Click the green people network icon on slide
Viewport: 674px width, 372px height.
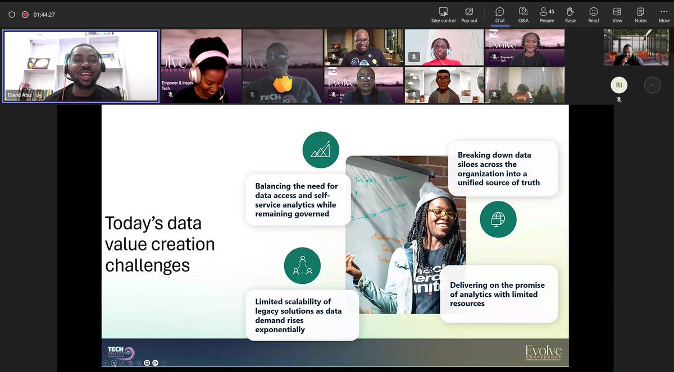(302, 265)
